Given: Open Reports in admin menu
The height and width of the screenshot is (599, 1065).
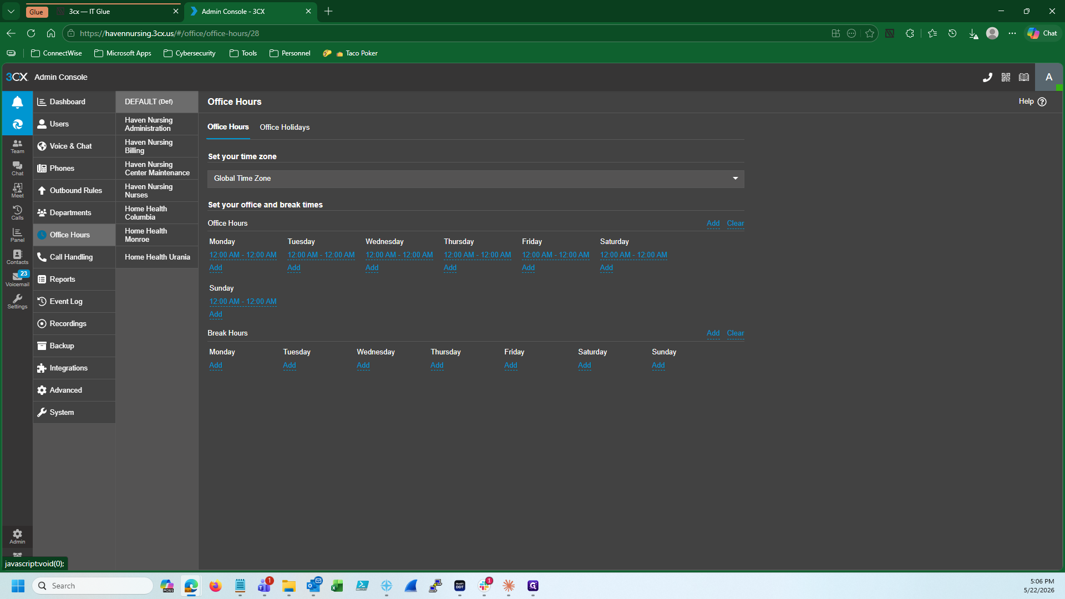Looking at the screenshot, I should click(74, 280).
